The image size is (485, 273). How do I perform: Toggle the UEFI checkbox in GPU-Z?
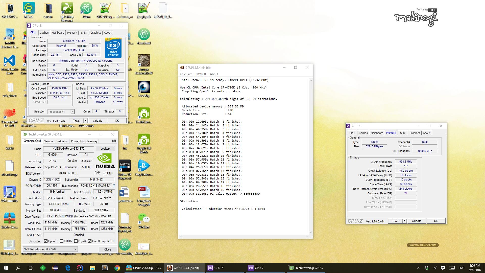click(x=105, y=173)
